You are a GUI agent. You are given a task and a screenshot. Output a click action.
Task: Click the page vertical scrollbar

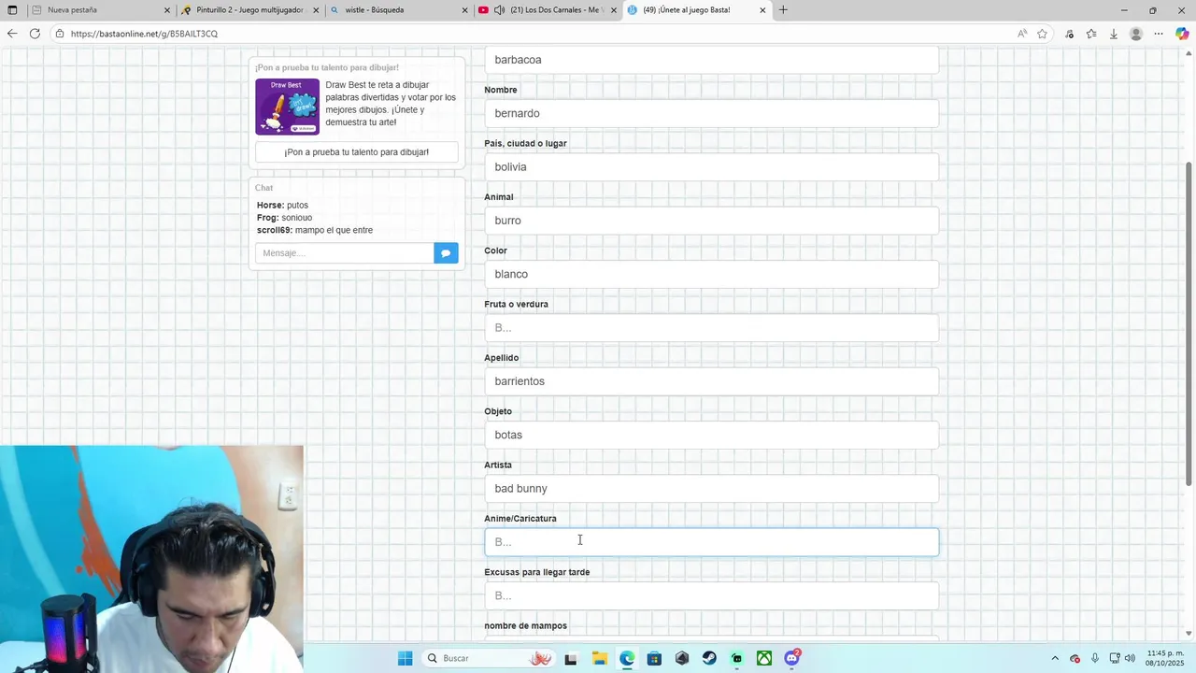point(1189,322)
